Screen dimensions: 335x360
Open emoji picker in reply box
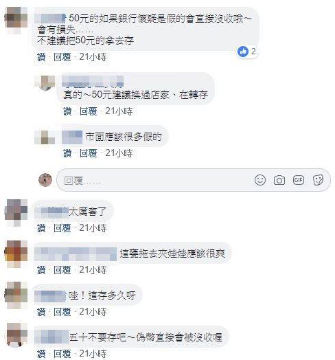click(x=260, y=180)
